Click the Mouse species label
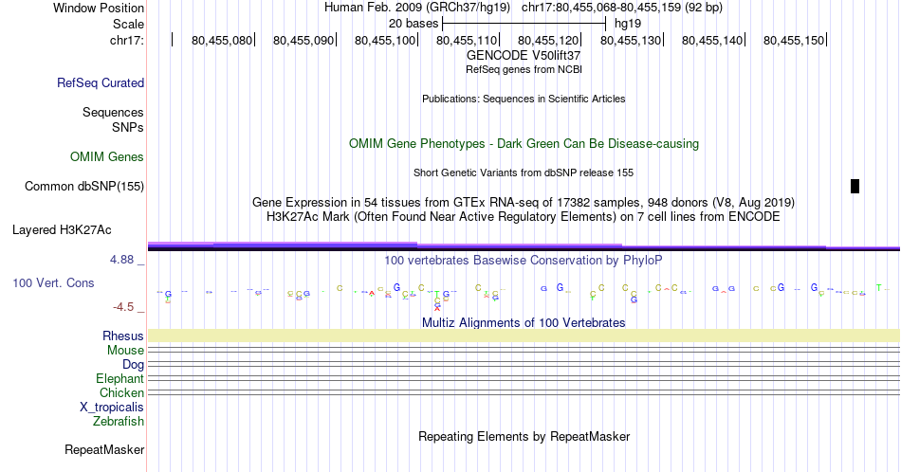The width and height of the screenshot is (901, 472). [125, 351]
